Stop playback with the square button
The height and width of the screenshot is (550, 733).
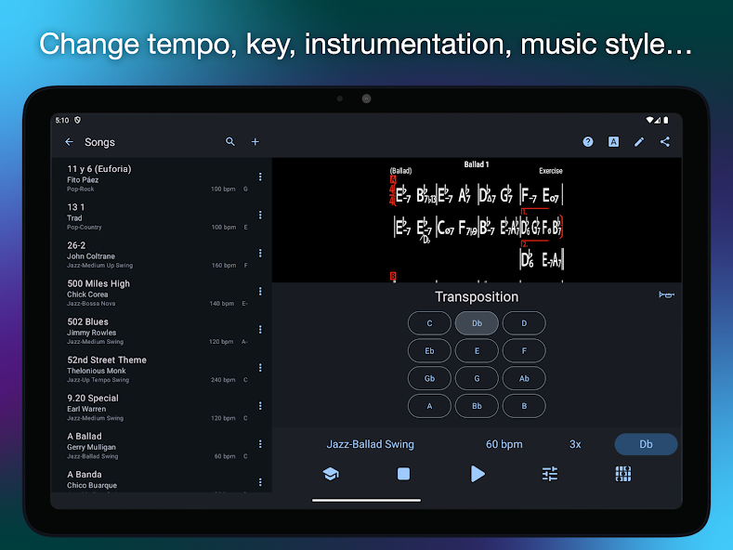(x=403, y=474)
